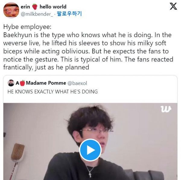Click the last tweet line 'frantically, just as he planned'
181x180 pixels.
46,67
